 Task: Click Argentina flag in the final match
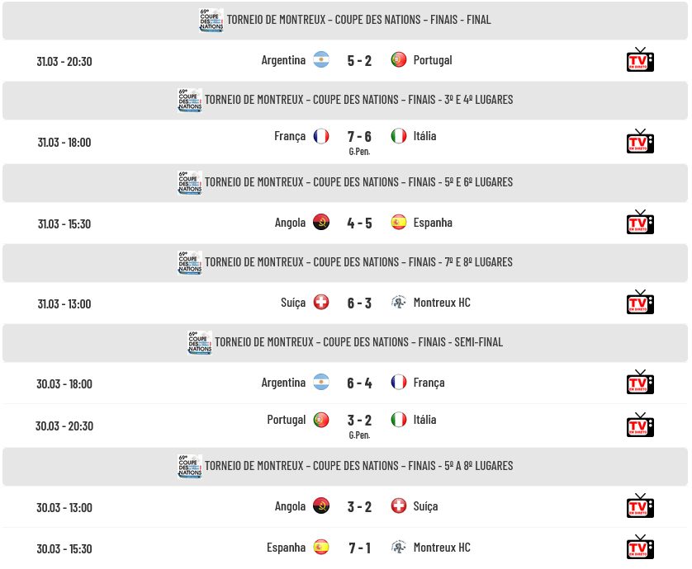321,60
